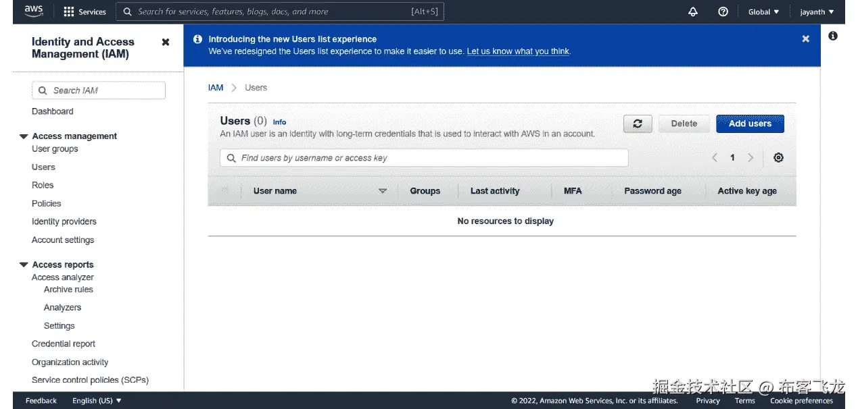Open Identity providers in the sidebar
The image size is (858, 409).
pyautogui.click(x=64, y=222)
